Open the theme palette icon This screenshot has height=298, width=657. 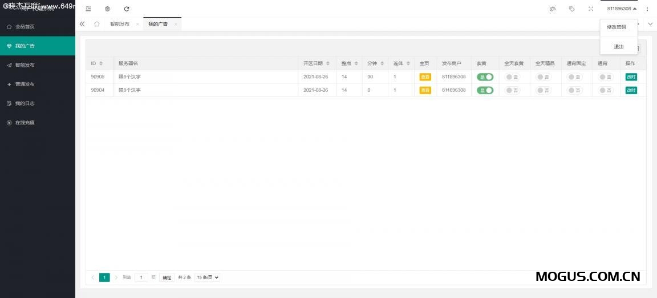[552, 9]
